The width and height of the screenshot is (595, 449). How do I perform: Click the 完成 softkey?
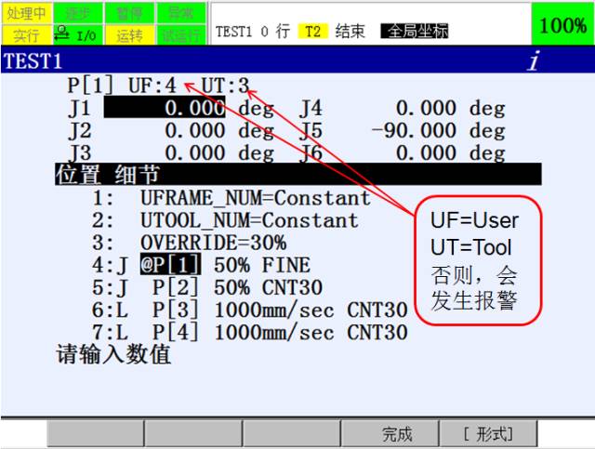coord(390,434)
